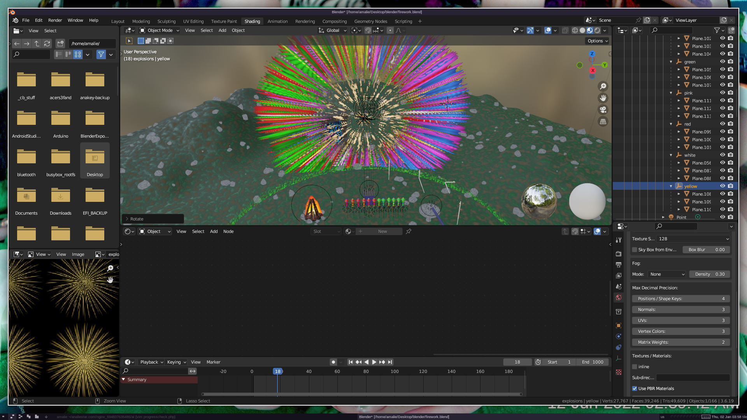747x420 pixels.
Task: Click jump to last frame button
Action: click(390, 362)
